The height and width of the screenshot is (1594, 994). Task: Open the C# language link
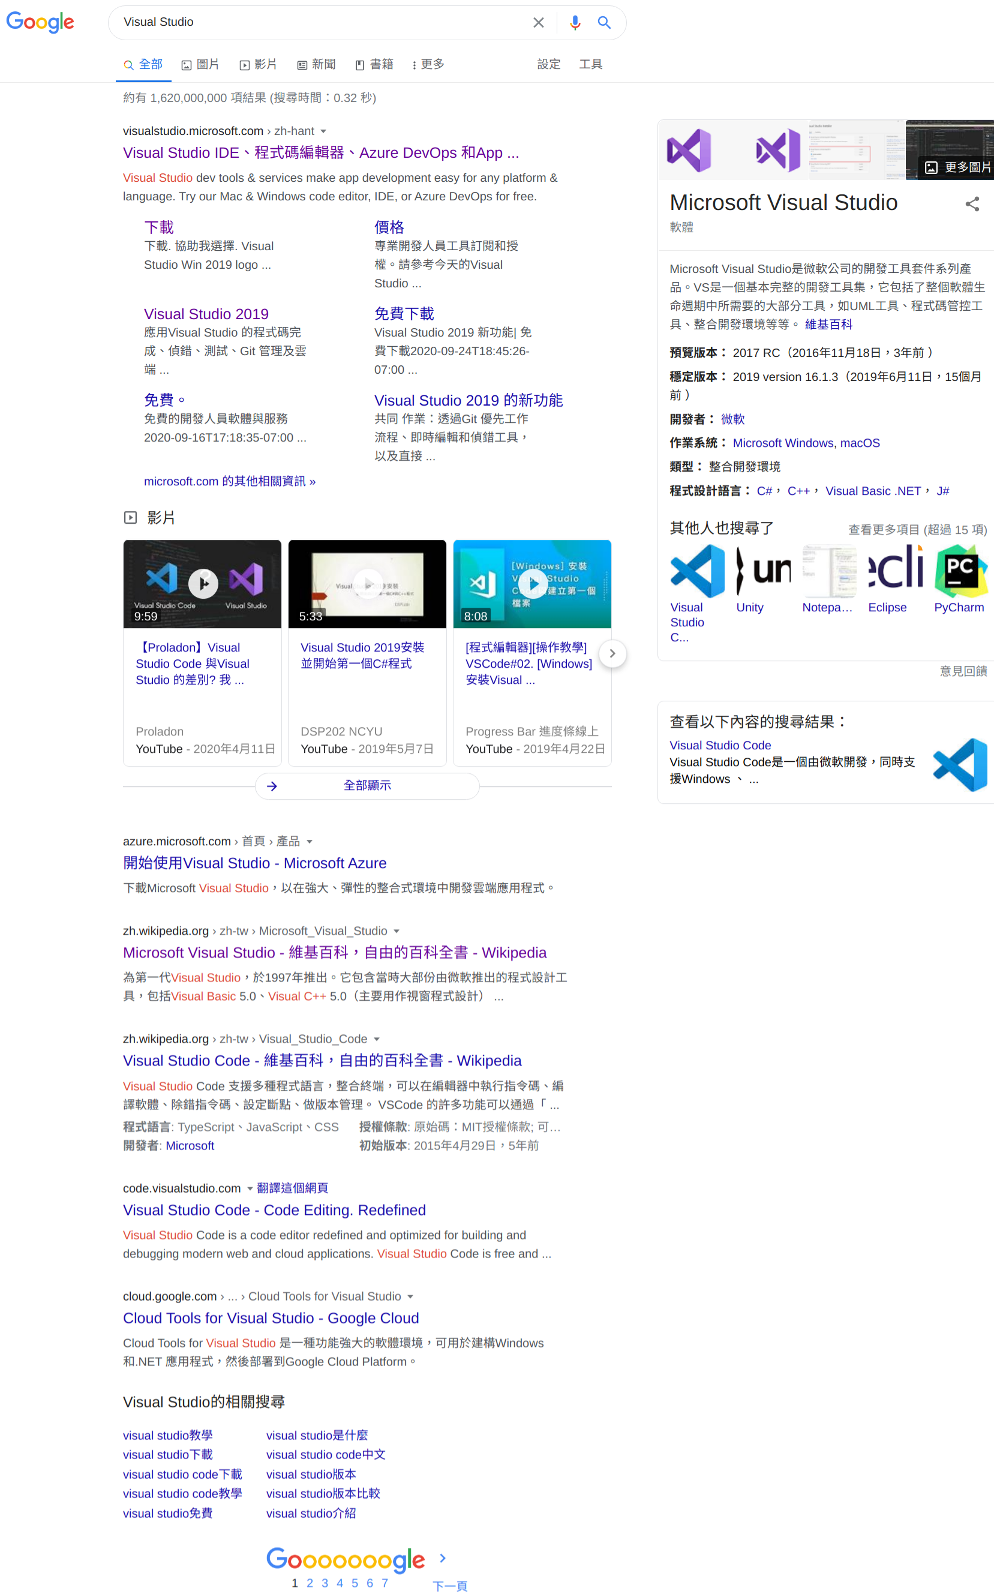point(764,491)
